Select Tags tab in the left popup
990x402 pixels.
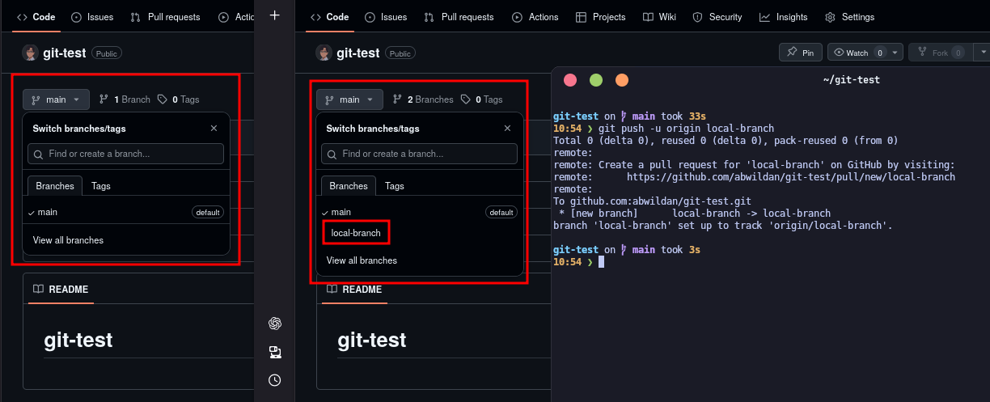pos(101,186)
